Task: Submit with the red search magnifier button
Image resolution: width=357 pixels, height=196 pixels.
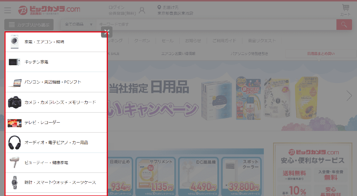Action: pyautogui.click(x=344, y=25)
